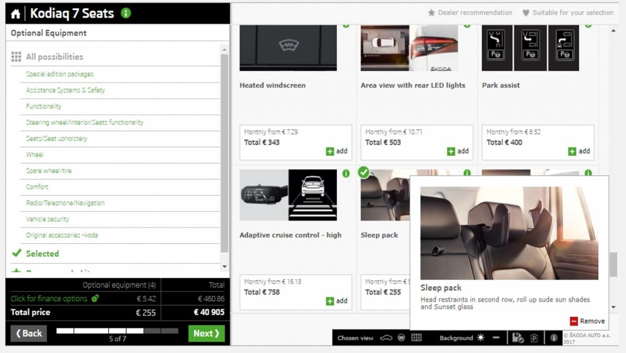Screen dimensions: 626x353
Task: Click add label on Adaptive cruise control
Action: 342,300
